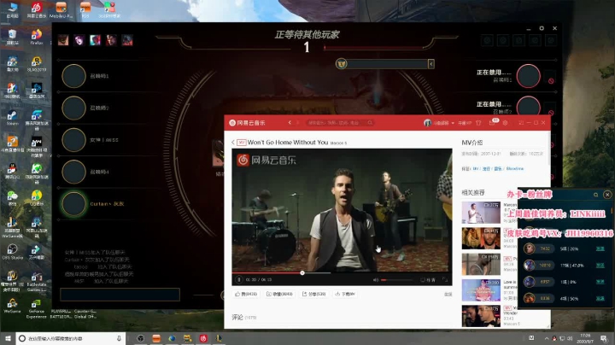The width and height of the screenshot is (615, 345).
Task: Select summoner 2 slot circle in champion select
Action: [73, 108]
